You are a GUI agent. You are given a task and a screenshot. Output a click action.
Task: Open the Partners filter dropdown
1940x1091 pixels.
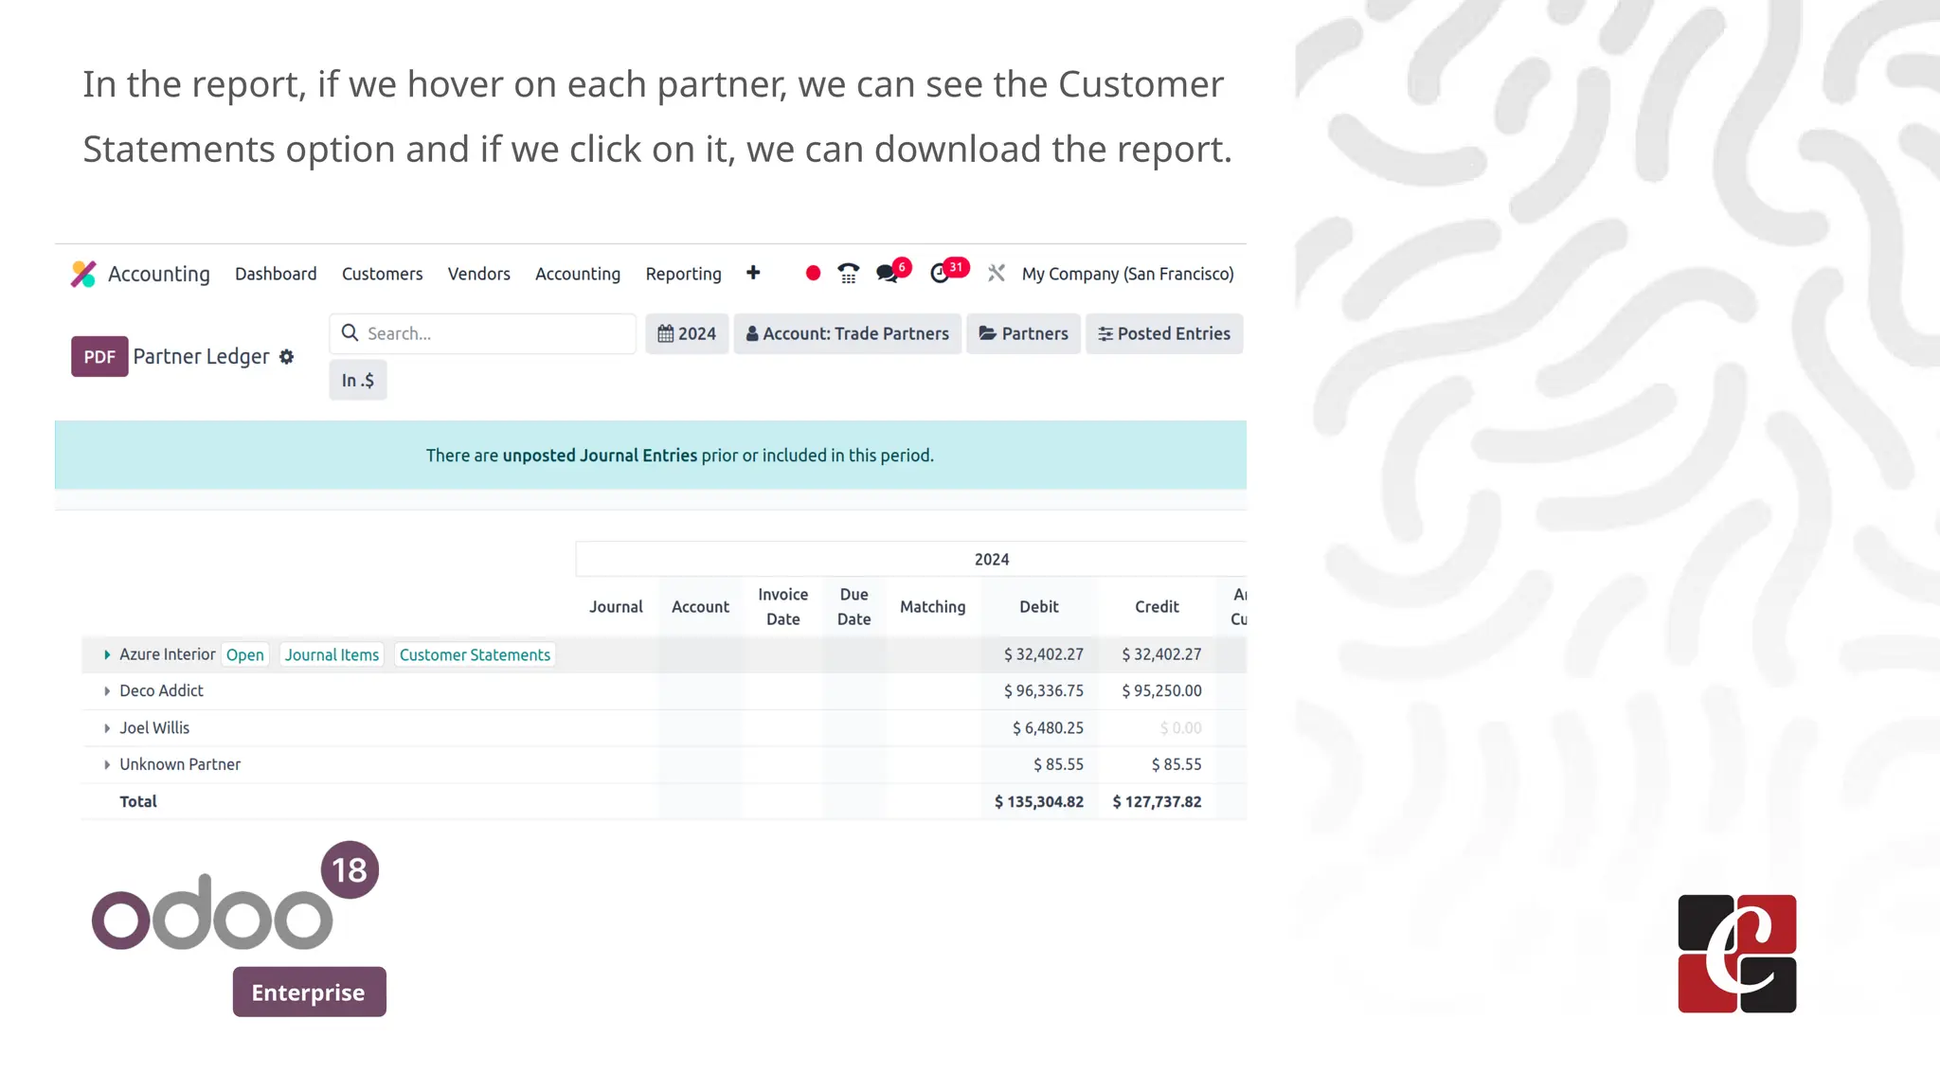1023,333
